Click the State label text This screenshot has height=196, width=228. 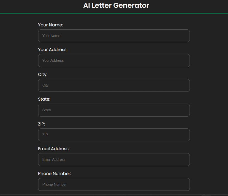44,99
